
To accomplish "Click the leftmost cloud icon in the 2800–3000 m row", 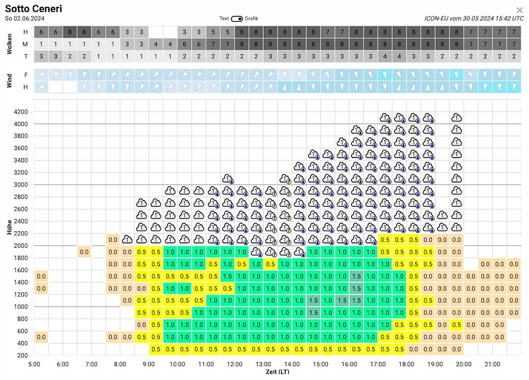I will click(x=170, y=191).
